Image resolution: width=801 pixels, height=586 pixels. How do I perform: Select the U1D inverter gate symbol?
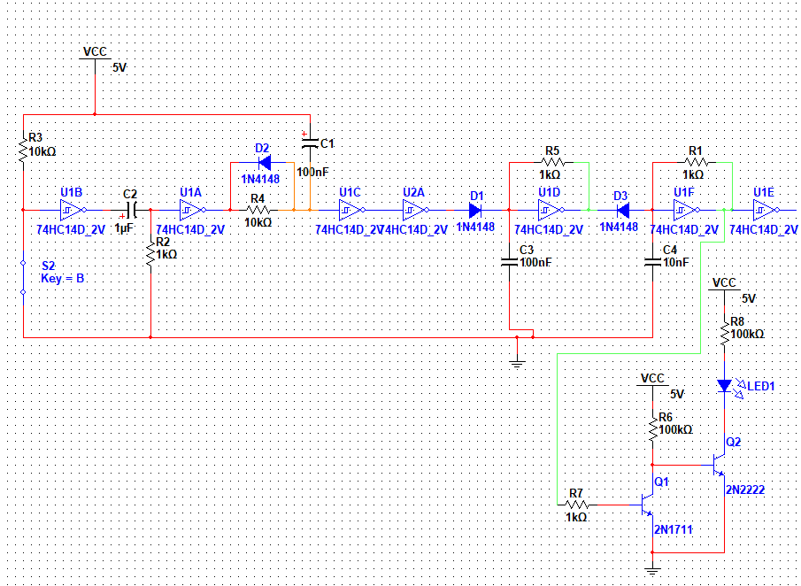551,210
